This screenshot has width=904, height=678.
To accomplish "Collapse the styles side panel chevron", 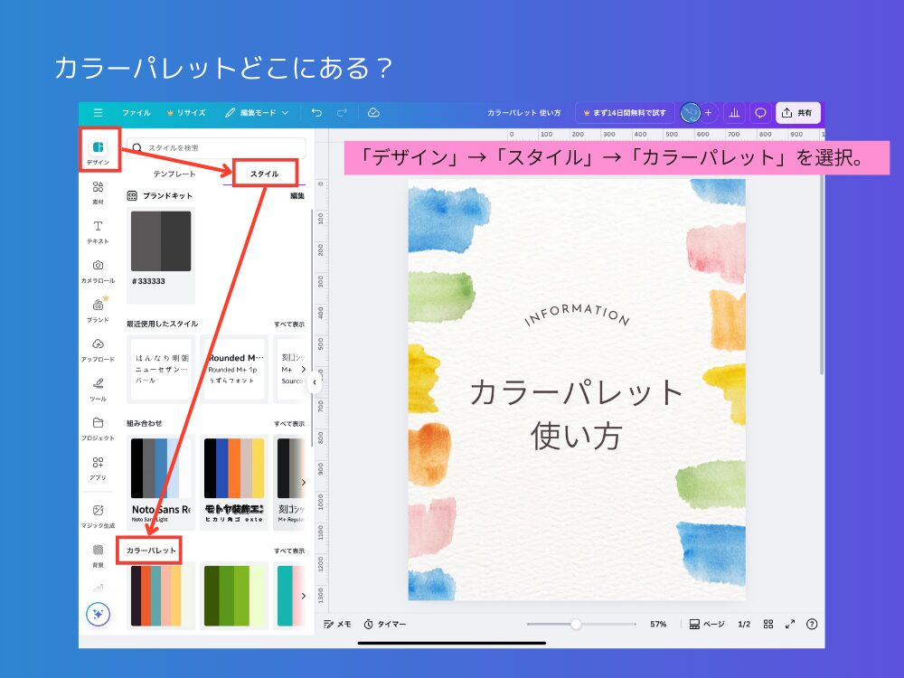I will pyautogui.click(x=315, y=383).
